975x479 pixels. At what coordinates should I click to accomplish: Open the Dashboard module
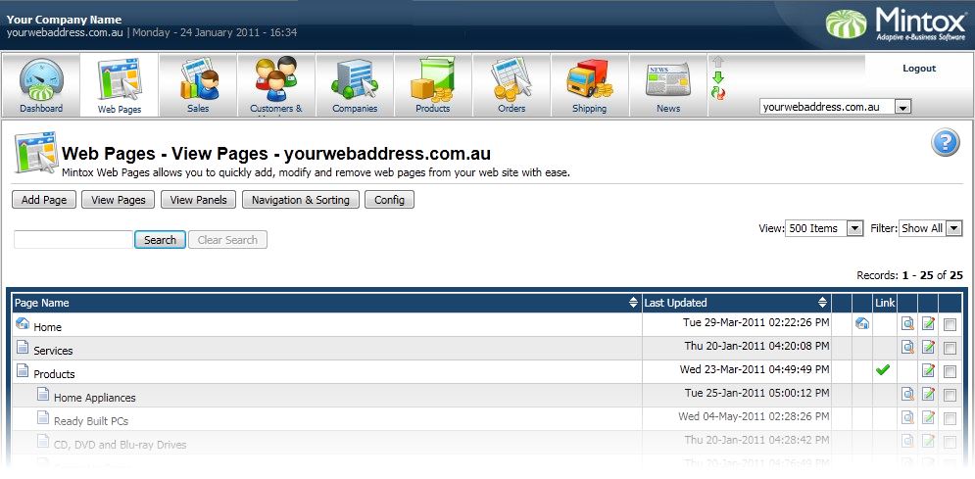(41, 86)
